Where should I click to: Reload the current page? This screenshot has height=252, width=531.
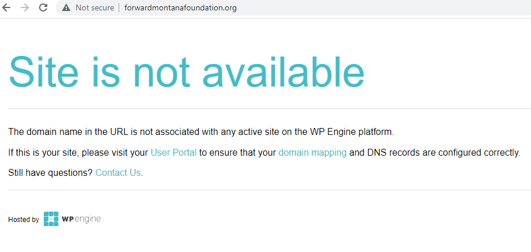[x=43, y=8]
